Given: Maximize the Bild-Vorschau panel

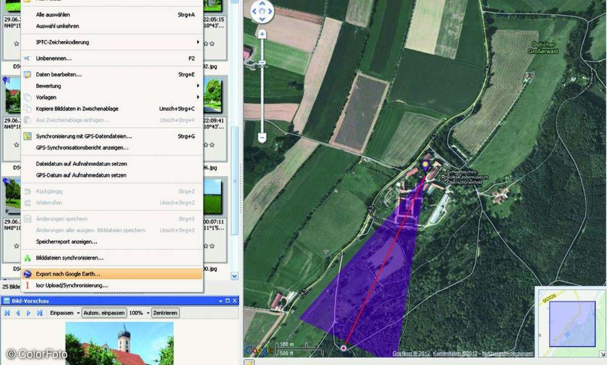Looking at the screenshot, I should coord(228,301).
